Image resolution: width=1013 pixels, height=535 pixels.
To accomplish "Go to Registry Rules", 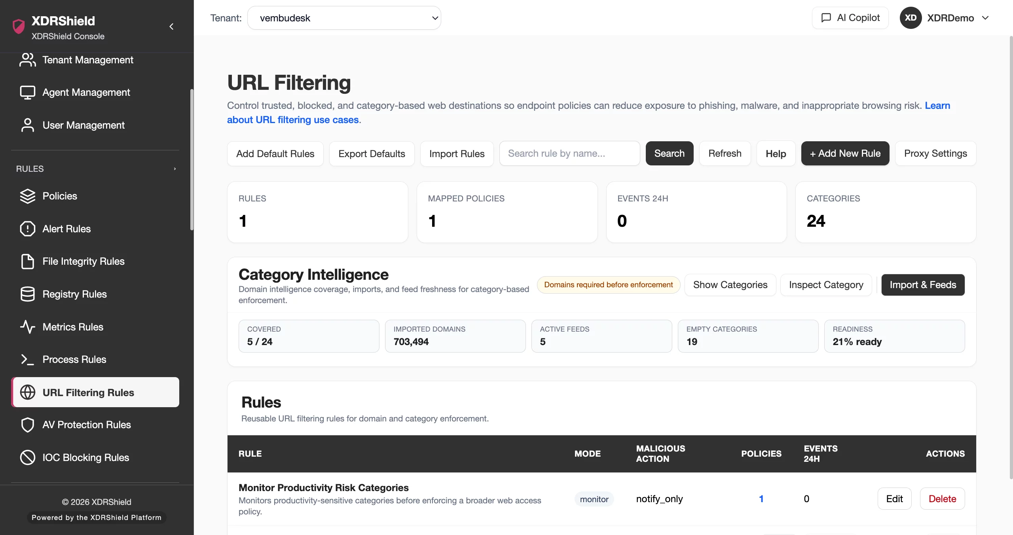I will [95, 294].
